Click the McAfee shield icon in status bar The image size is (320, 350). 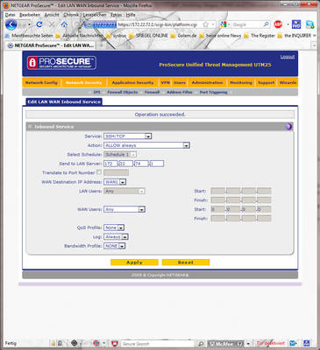pos(115,343)
